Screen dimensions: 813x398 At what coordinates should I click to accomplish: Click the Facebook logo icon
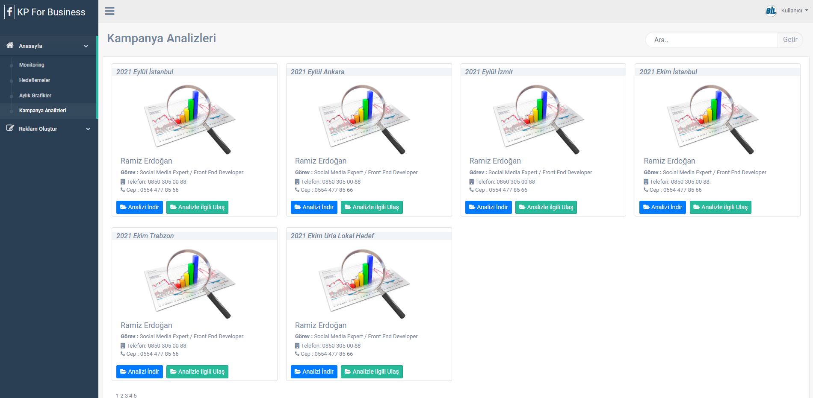9,12
